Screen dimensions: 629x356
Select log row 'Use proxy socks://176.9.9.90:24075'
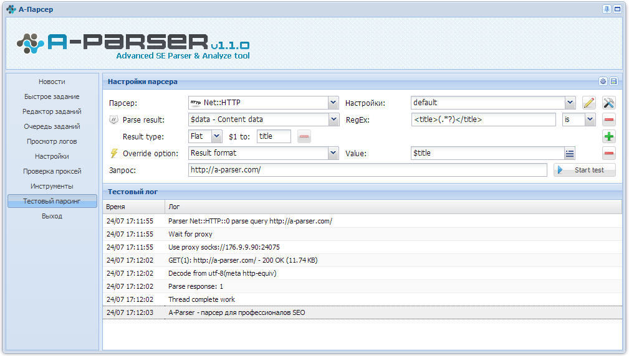click(362, 248)
